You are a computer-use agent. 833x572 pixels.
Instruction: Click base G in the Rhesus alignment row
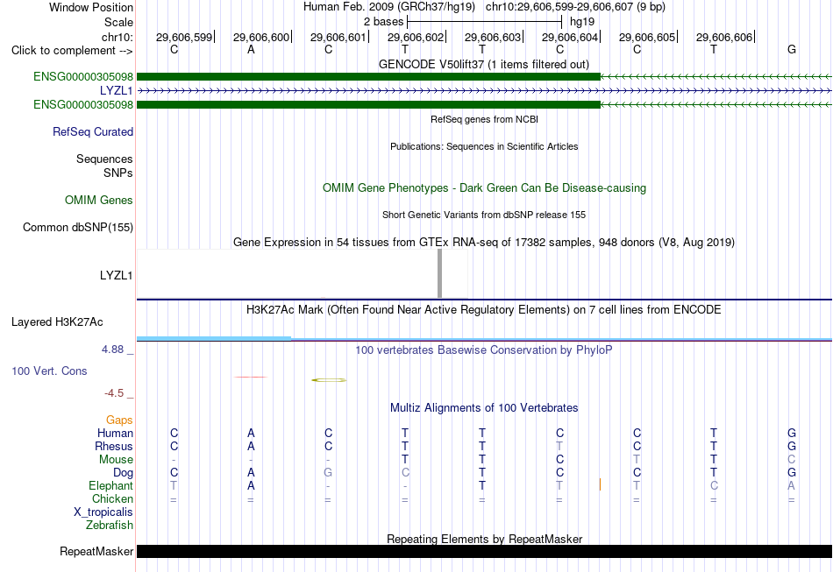(x=792, y=446)
